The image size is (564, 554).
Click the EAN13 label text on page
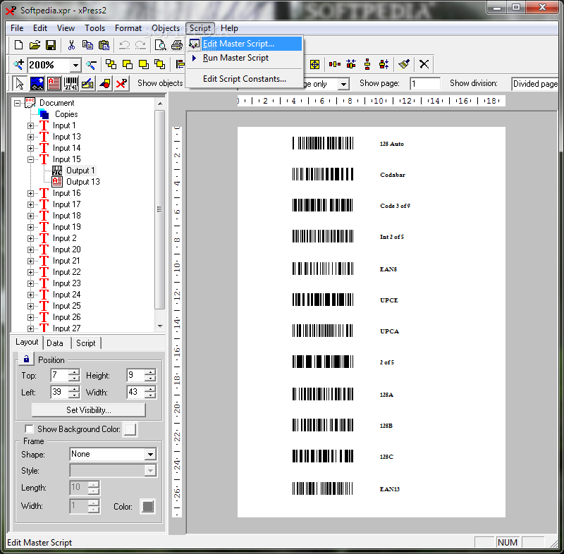pyautogui.click(x=390, y=489)
